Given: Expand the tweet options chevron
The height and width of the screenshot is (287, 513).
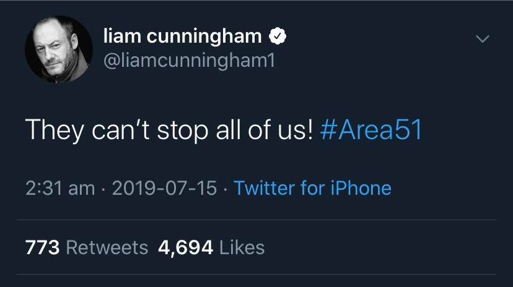Looking at the screenshot, I should point(483,39).
